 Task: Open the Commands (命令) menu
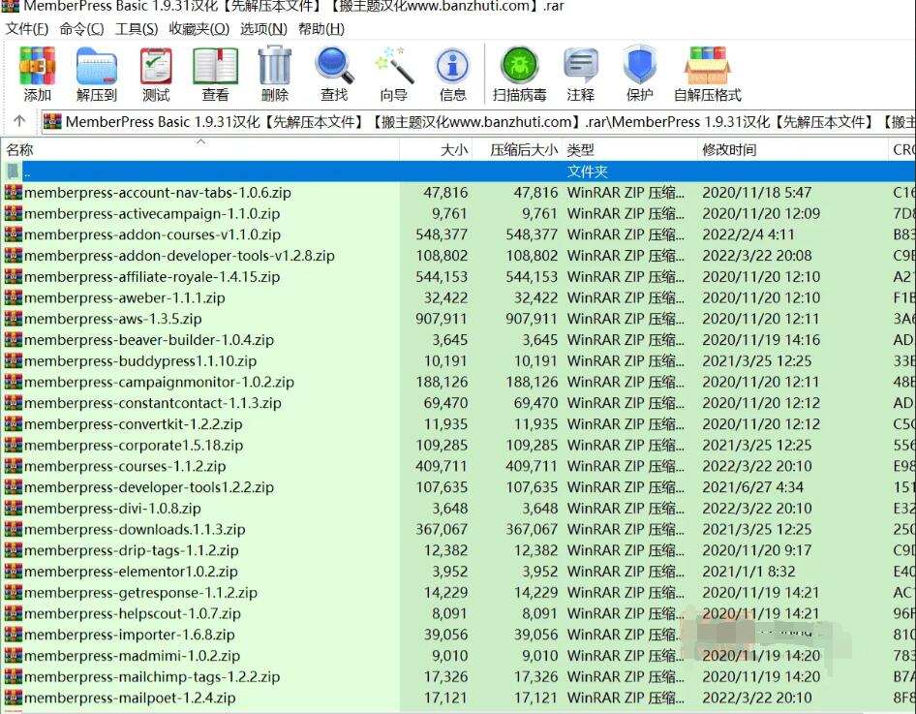(81, 29)
